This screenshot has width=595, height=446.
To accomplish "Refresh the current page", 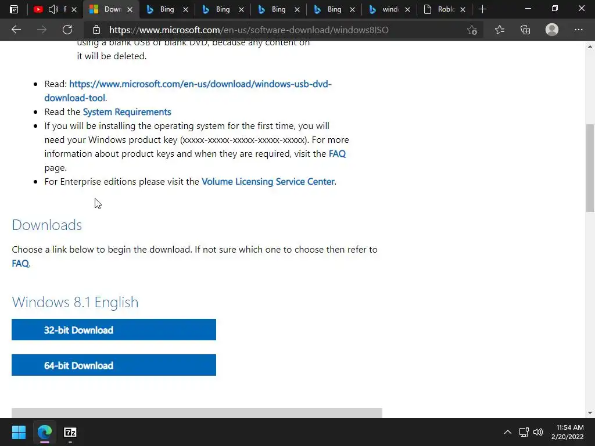I will click(x=67, y=30).
